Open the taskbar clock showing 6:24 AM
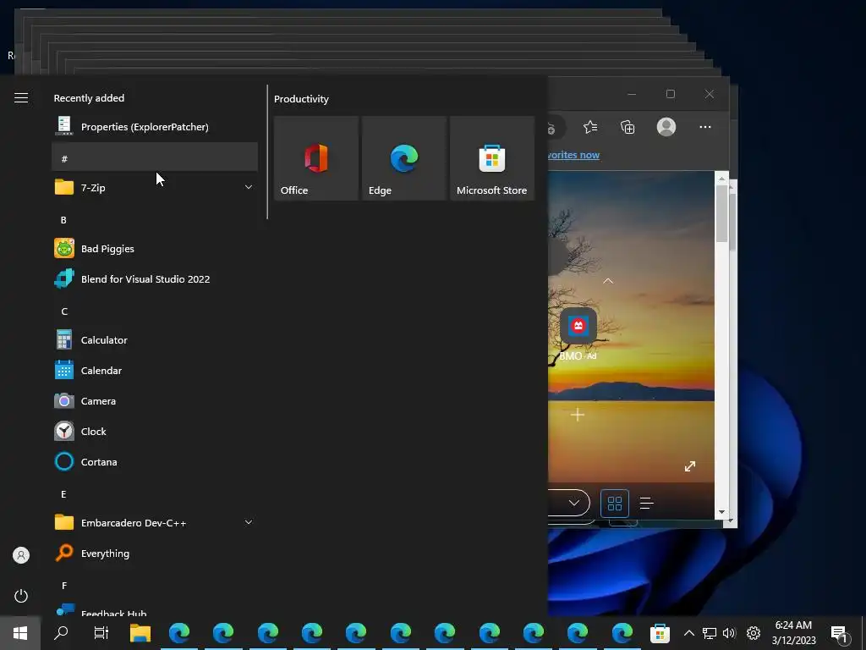Image resolution: width=866 pixels, height=650 pixels. point(793,633)
